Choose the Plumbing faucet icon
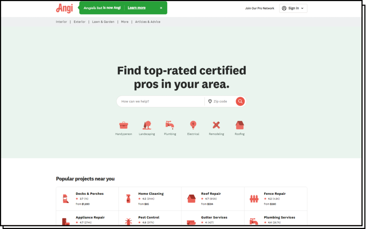Image resolution: width=366 pixels, height=229 pixels. pos(170,125)
